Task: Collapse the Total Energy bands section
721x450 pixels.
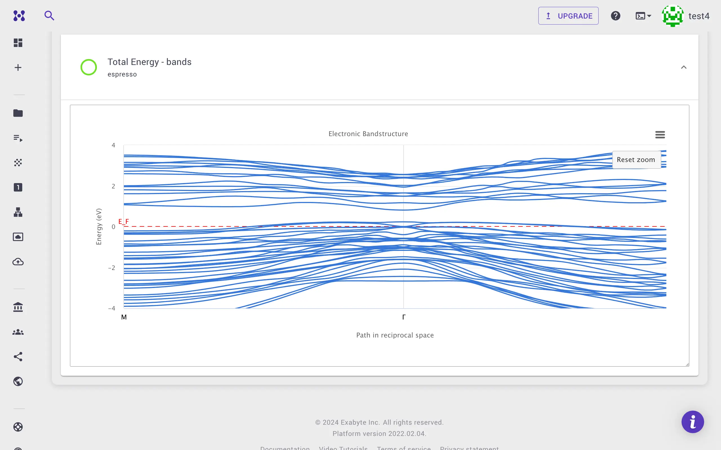Action: click(x=684, y=67)
